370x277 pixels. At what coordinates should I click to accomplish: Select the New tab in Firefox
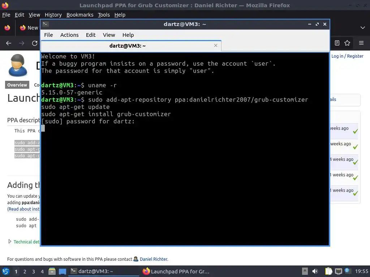coord(29,28)
